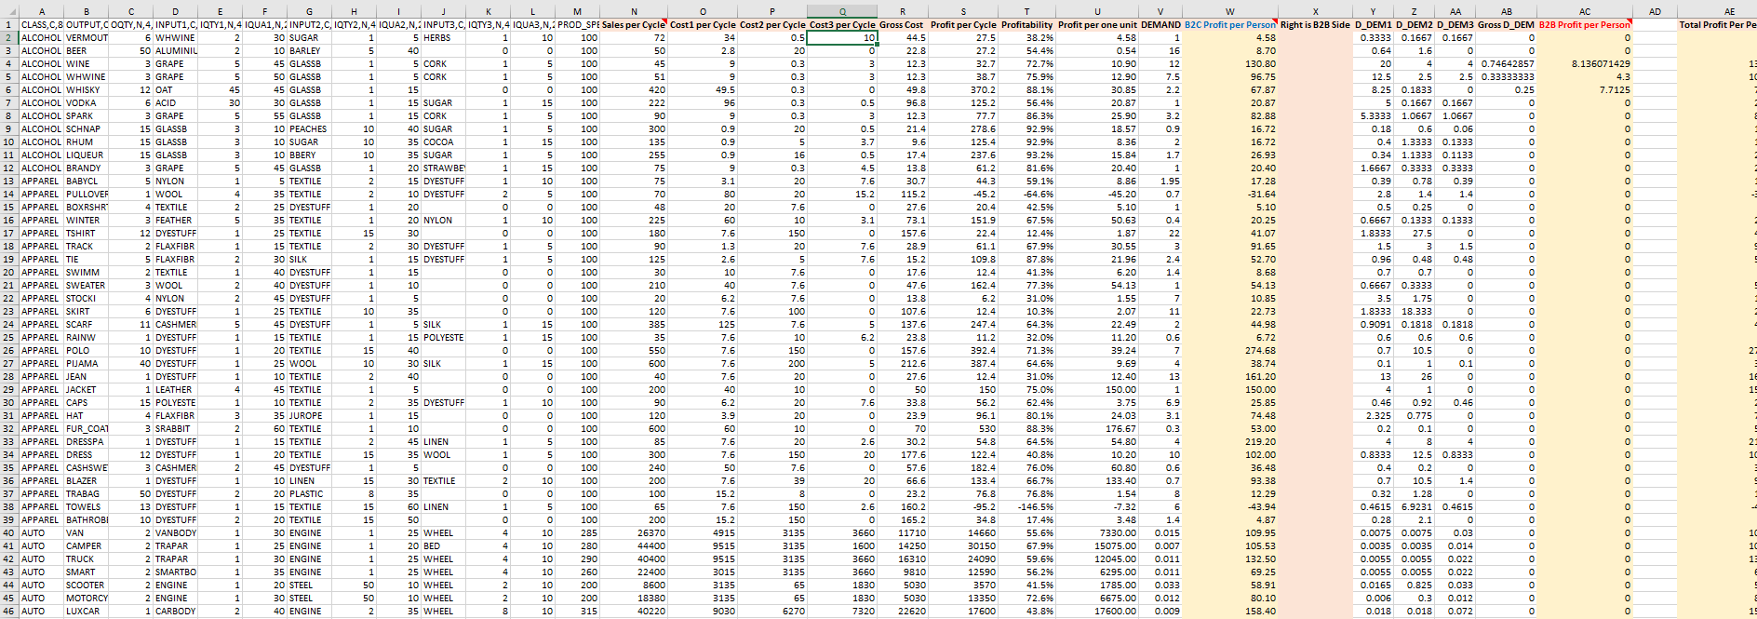
Task: Click the B2C profit value -43.94
Action: tap(1229, 507)
